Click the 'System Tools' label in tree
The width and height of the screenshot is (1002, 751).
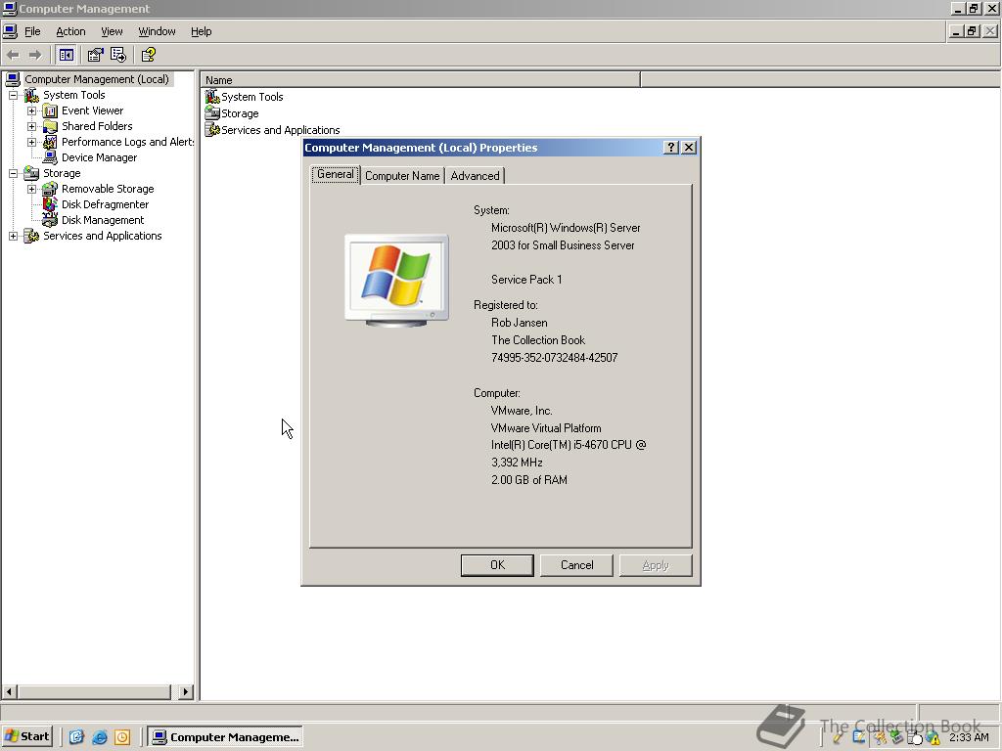coord(74,95)
